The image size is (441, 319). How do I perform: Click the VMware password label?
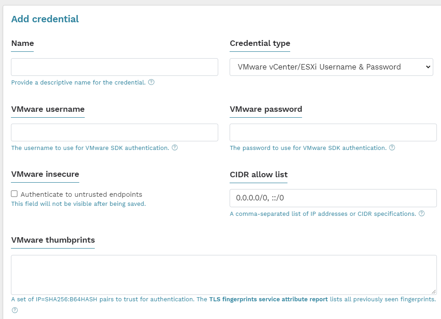click(266, 109)
